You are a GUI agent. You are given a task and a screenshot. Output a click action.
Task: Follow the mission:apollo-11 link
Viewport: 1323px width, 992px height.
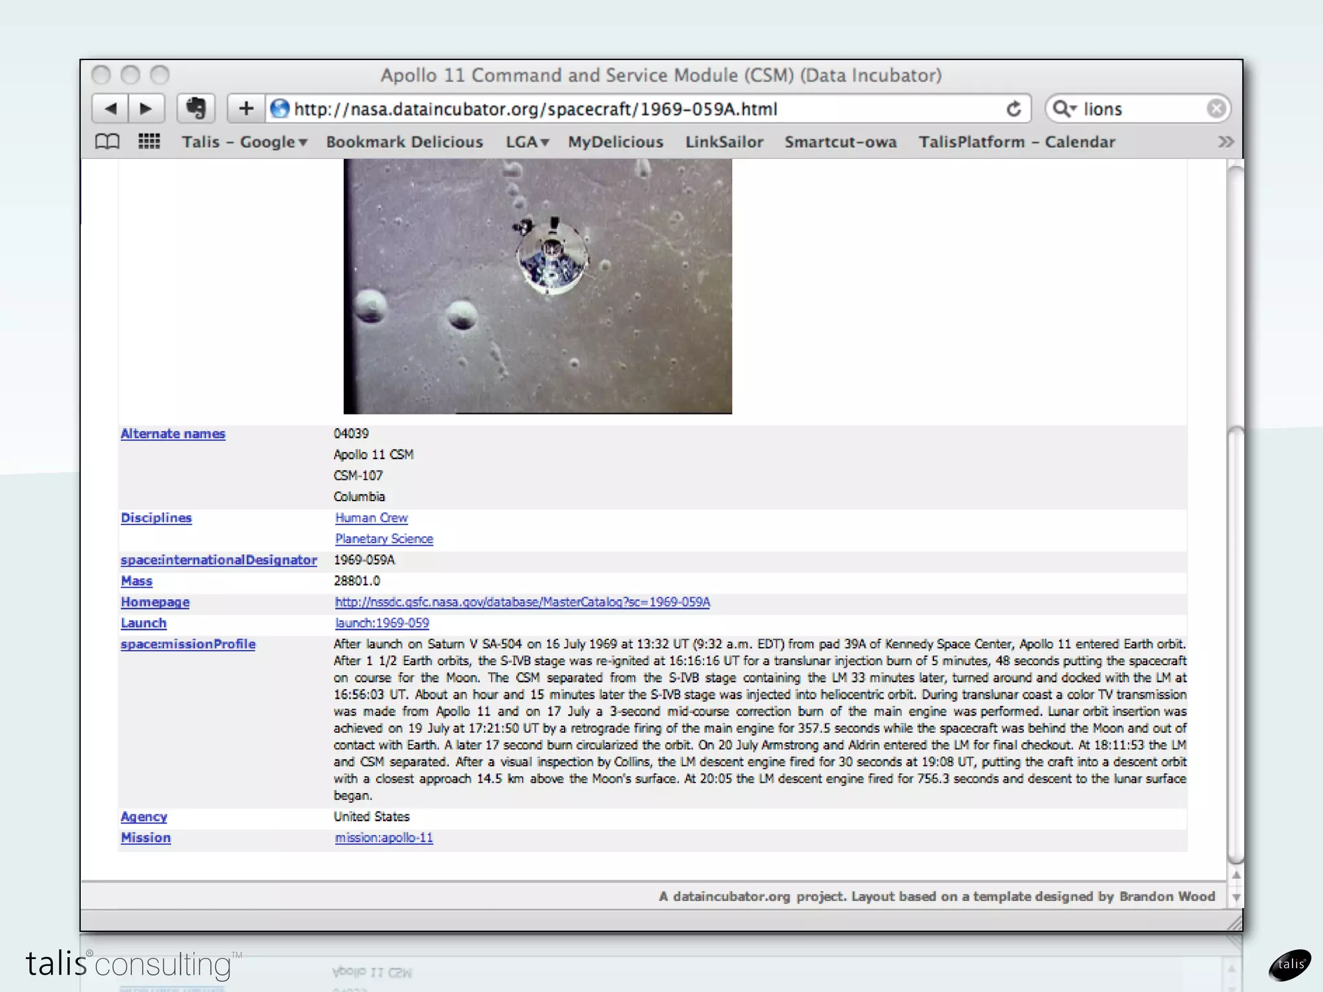click(384, 838)
